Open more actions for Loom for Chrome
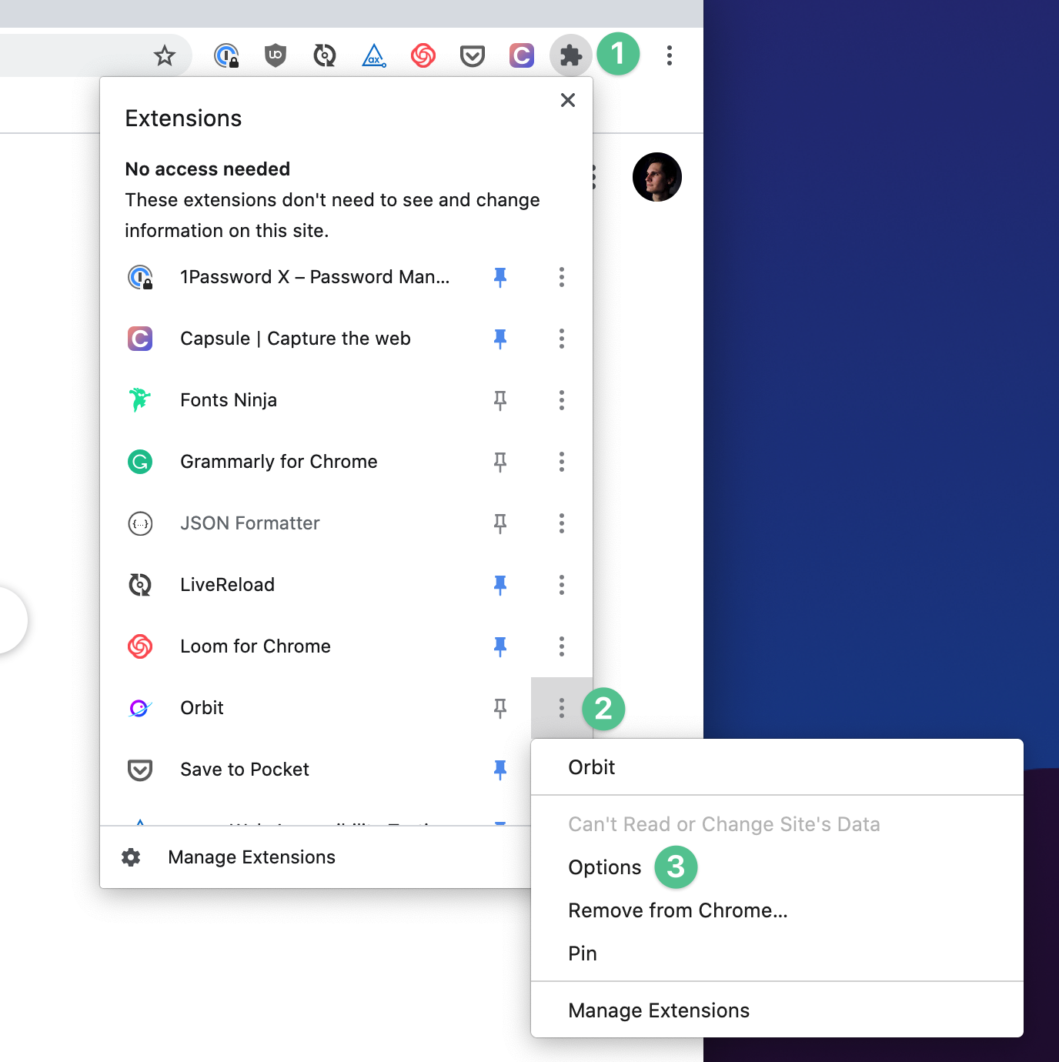 click(x=562, y=646)
